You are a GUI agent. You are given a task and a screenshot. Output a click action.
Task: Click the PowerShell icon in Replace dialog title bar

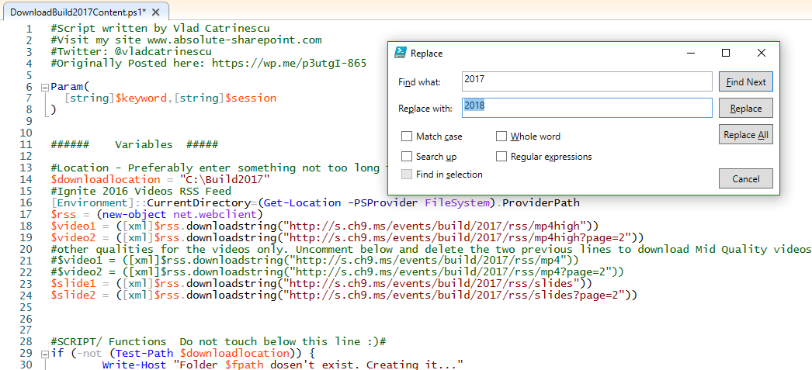point(400,53)
